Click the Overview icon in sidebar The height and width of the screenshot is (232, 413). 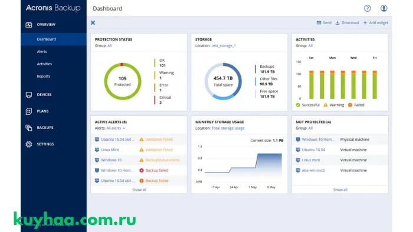click(29, 25)
